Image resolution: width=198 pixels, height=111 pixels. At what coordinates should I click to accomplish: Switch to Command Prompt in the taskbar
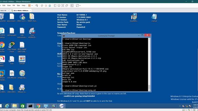point(30,106)
